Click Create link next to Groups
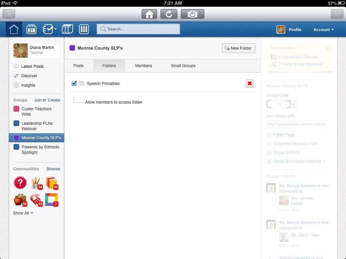 [x=54, y=100]
